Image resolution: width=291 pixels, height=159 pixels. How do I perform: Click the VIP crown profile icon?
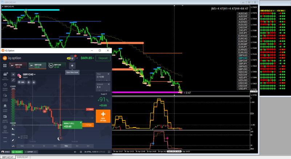pyautogui.click(x=72, y=58)
